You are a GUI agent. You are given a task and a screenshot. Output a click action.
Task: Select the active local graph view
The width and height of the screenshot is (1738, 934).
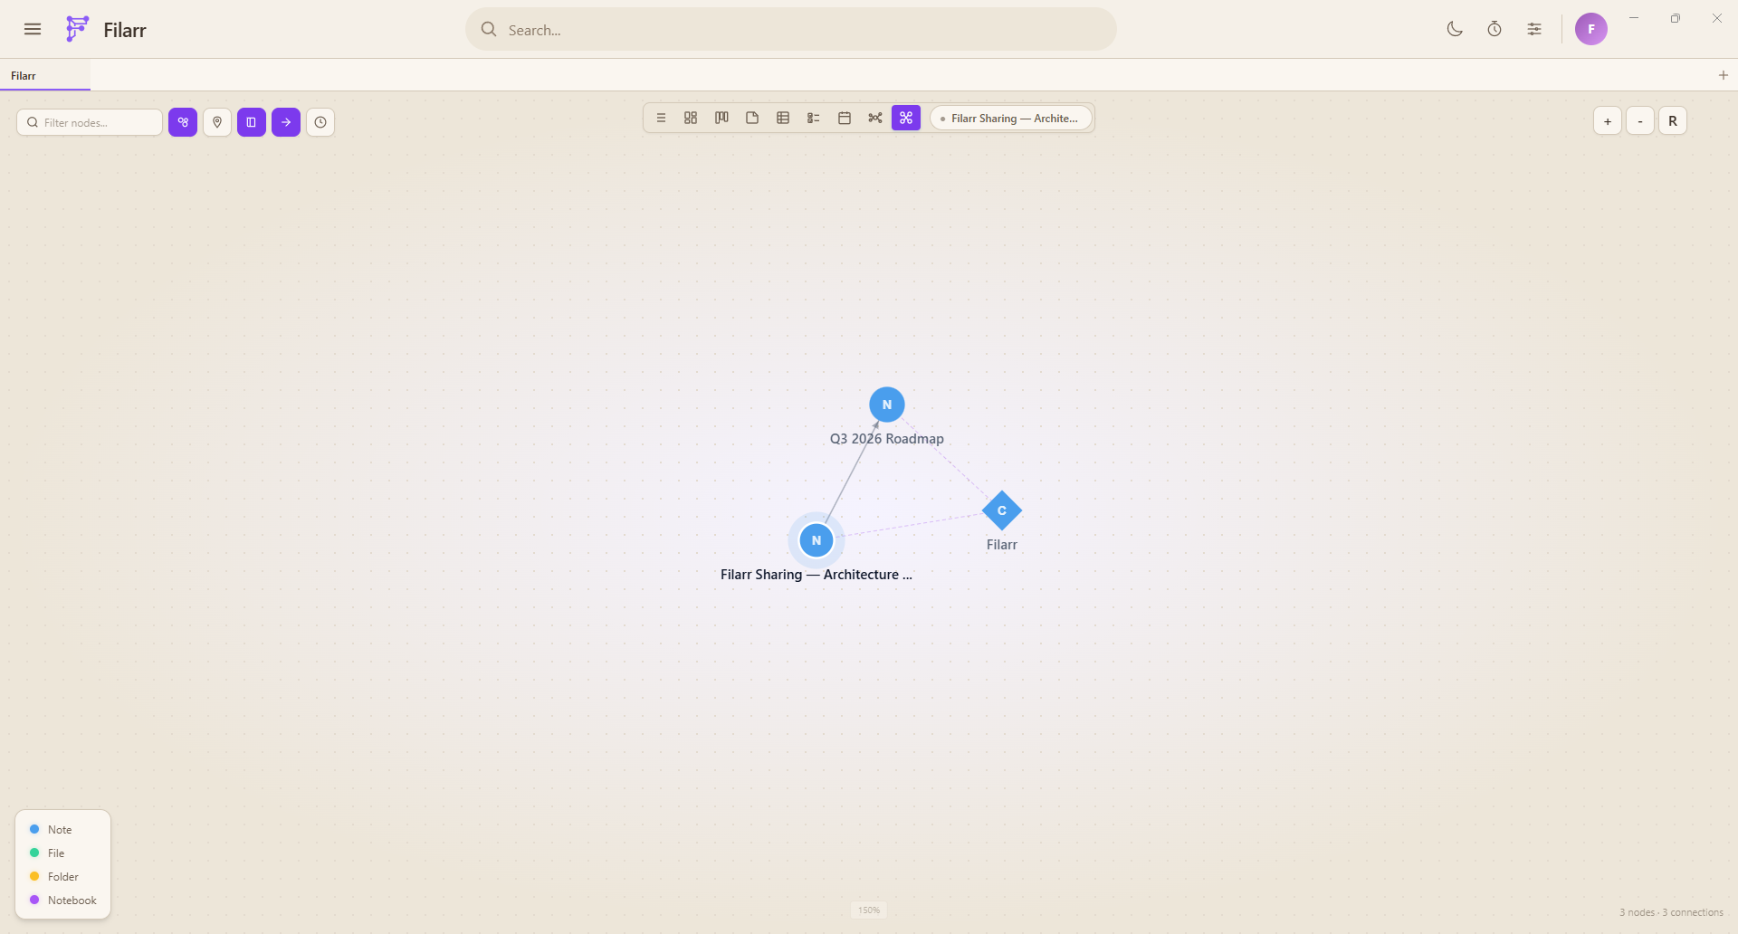(x=906, y=118)
